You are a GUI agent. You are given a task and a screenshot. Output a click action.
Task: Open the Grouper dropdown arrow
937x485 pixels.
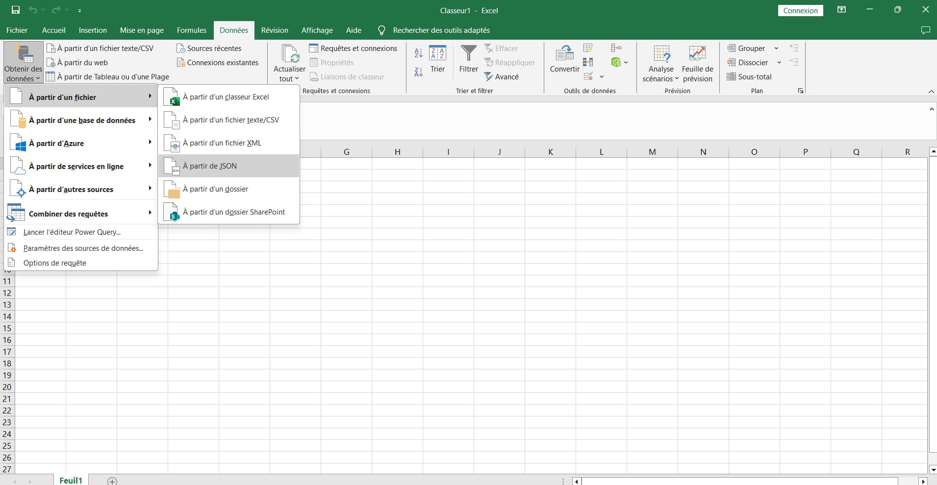tap(776, 48)
